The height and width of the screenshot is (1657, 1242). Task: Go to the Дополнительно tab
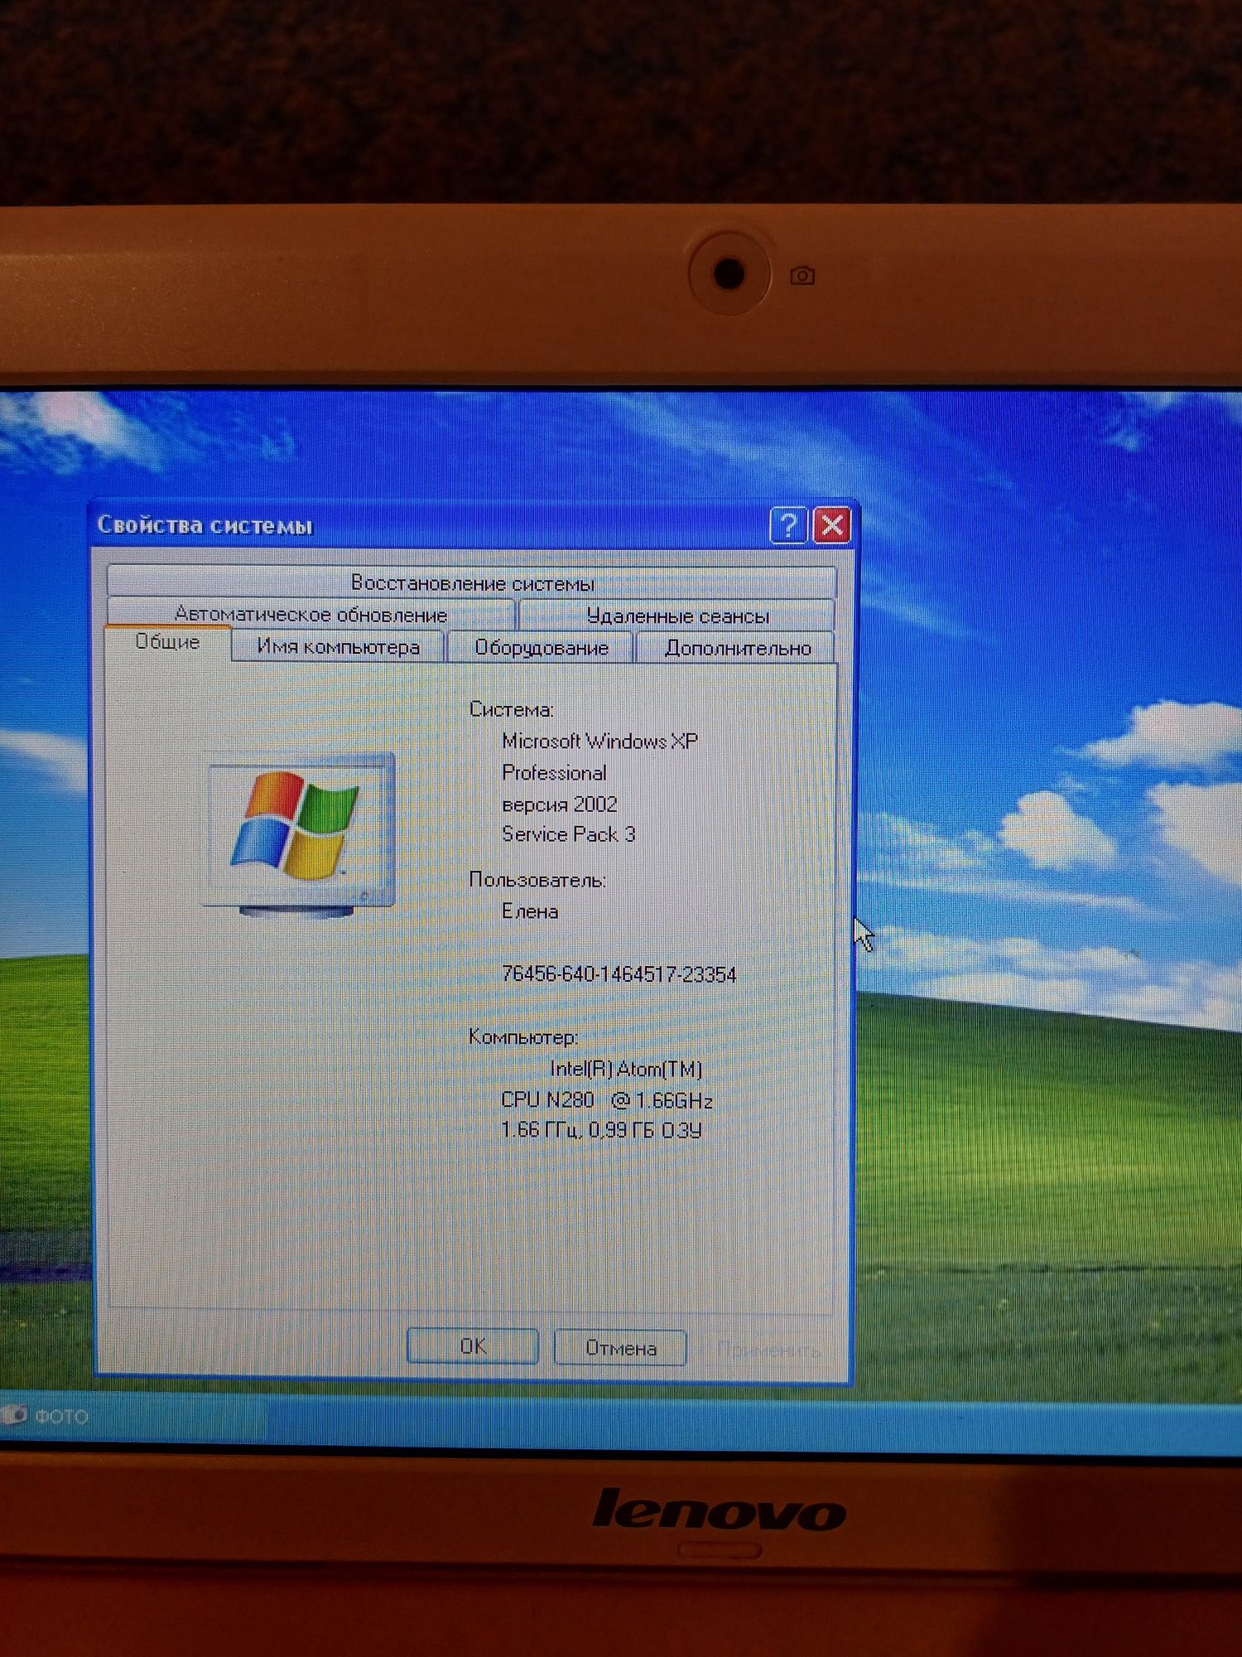tap(737, 648)
